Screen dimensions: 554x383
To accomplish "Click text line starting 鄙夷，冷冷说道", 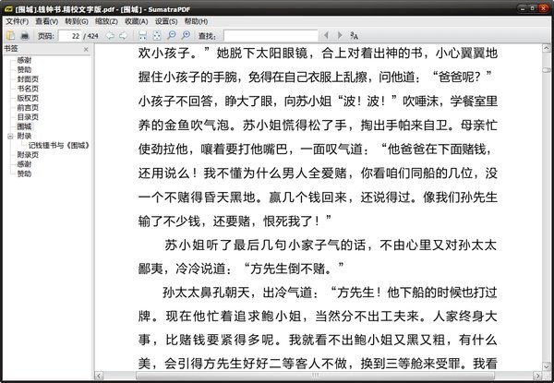I will coord(241,269).
